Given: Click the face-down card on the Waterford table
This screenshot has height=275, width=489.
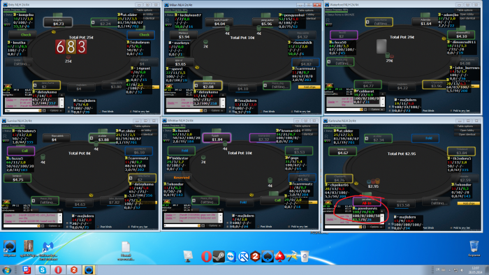Looking at the screenshot, I should pyautogui.click(x=381, y=46).
